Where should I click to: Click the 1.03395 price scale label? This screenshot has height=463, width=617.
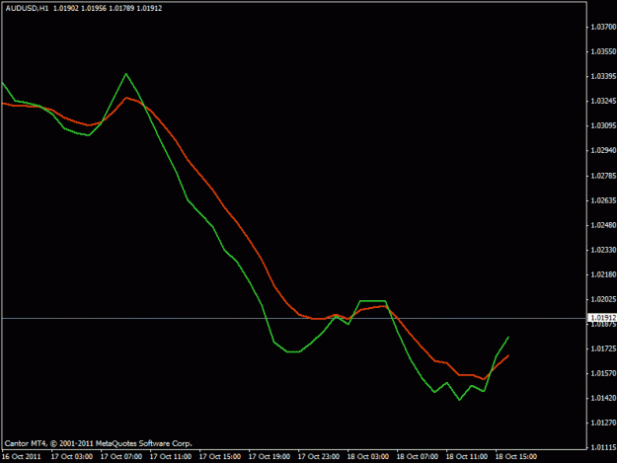tap(603, 76)
